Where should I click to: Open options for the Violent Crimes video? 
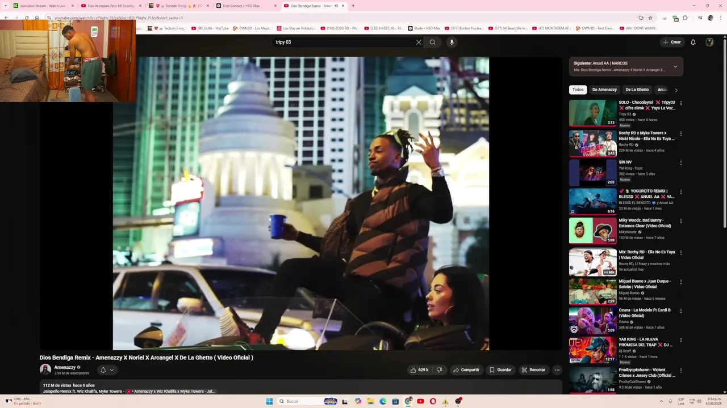pyautogui.click(x=680, y=371)
